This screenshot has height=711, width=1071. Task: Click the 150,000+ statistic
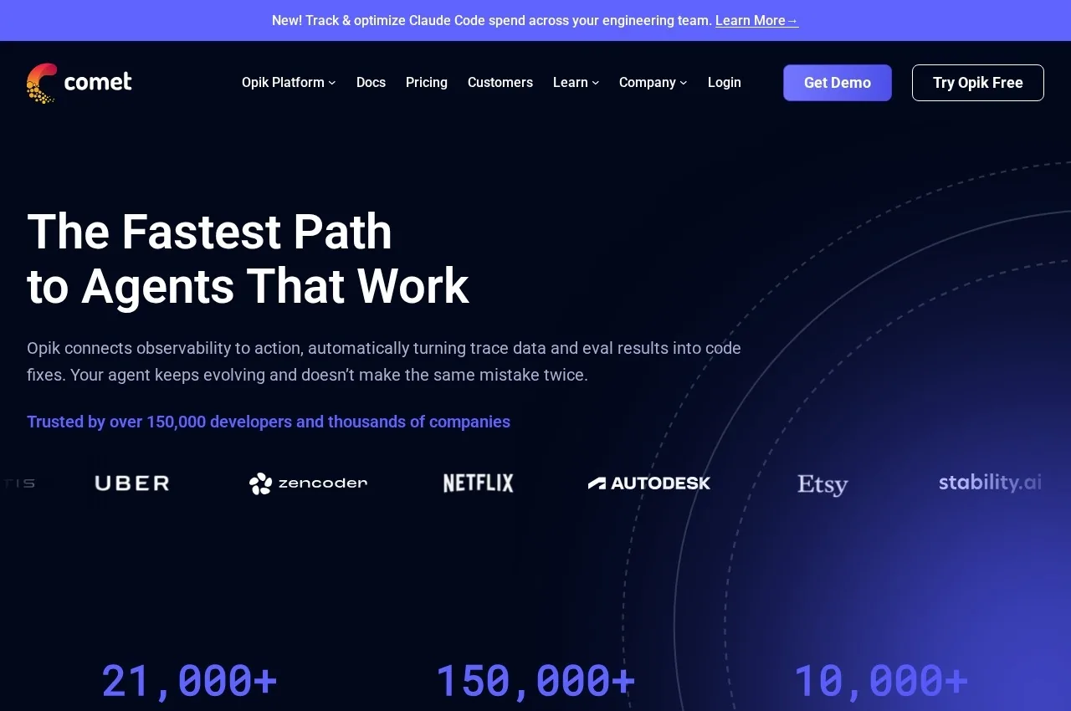coord(535,680)
